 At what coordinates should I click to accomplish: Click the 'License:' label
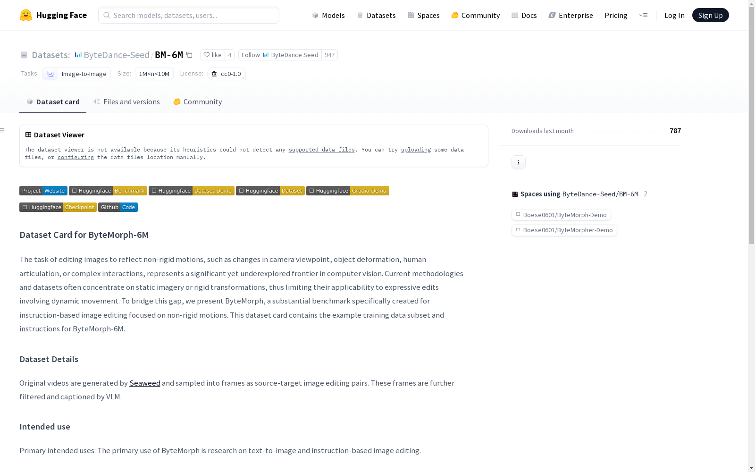192,73
